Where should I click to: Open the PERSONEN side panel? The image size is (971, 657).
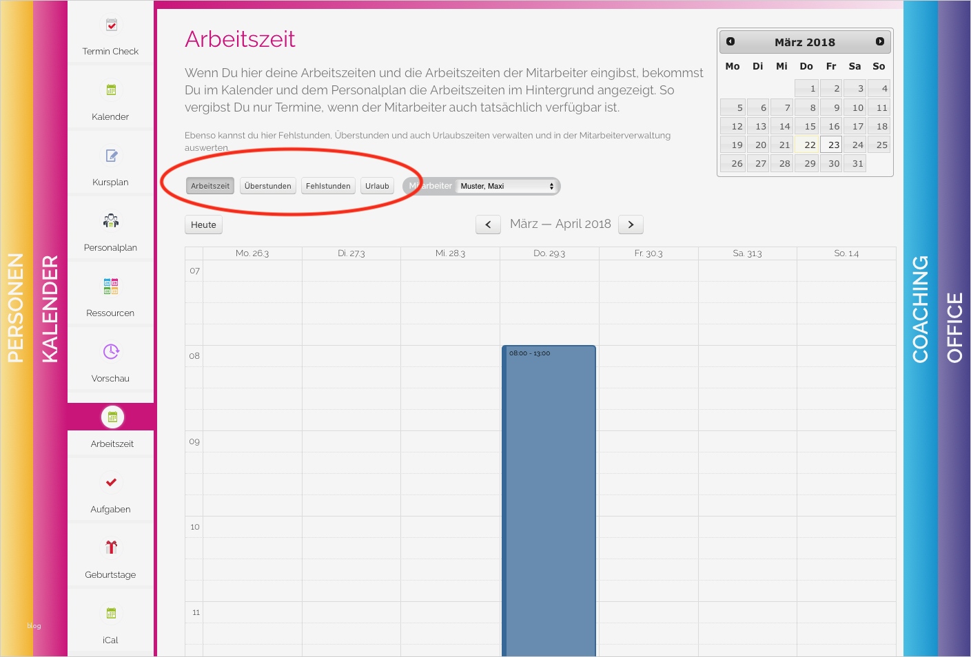(17, 328)
